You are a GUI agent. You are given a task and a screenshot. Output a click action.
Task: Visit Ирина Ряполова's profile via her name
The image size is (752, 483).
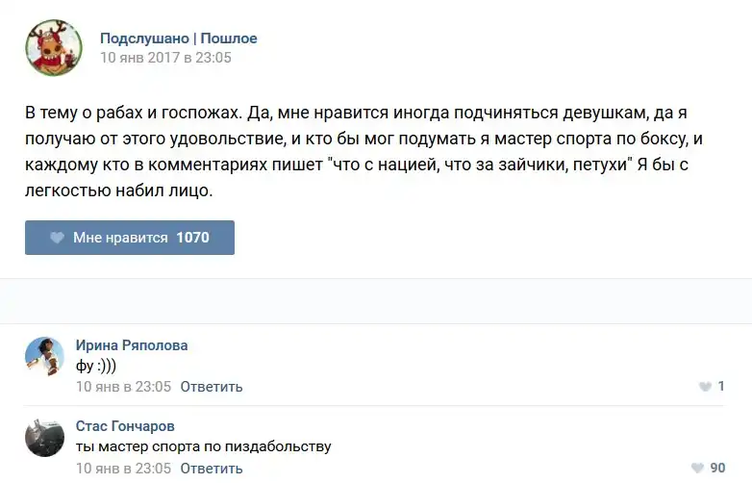point(132,345)
